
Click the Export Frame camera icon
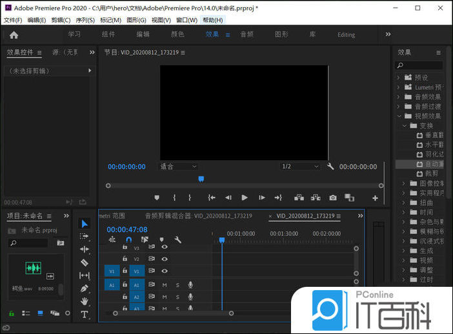[x=333, y=198]
